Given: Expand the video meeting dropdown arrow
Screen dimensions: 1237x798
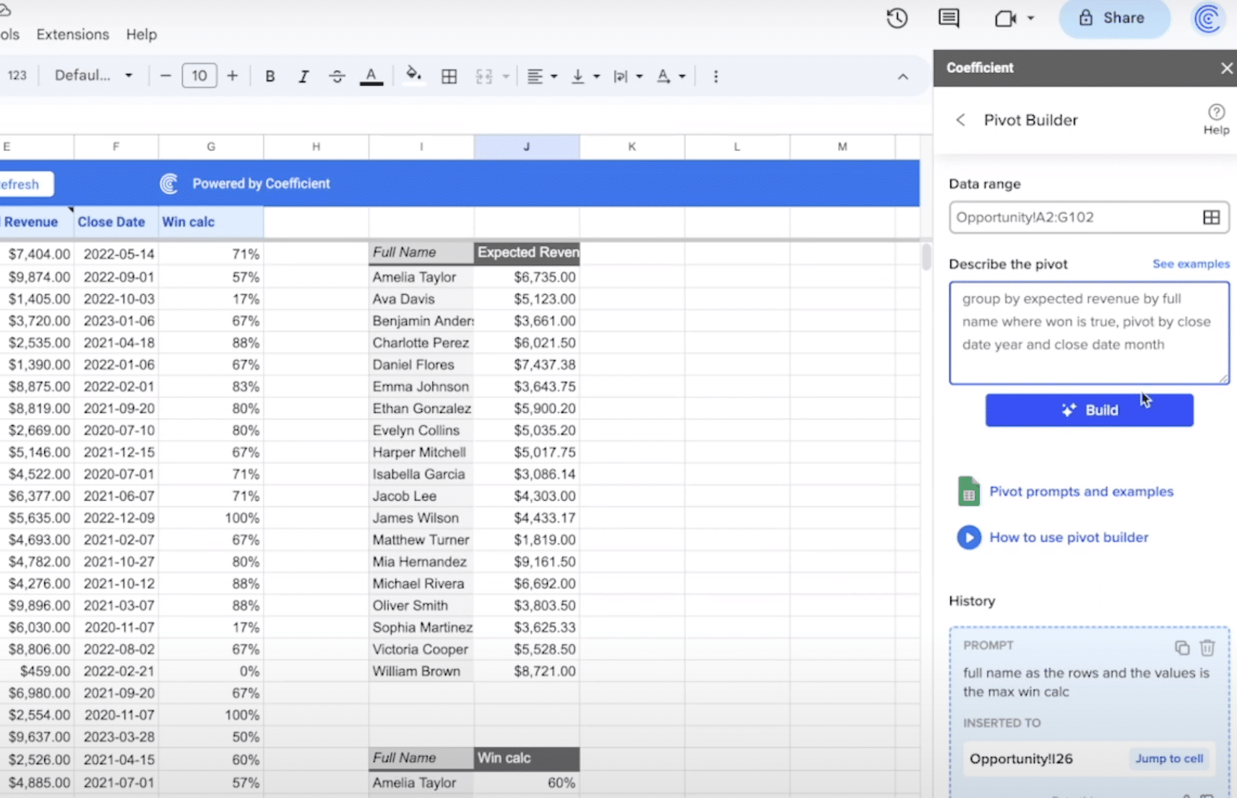Looking at the screenshot, I should click(x=1030, y=18).
